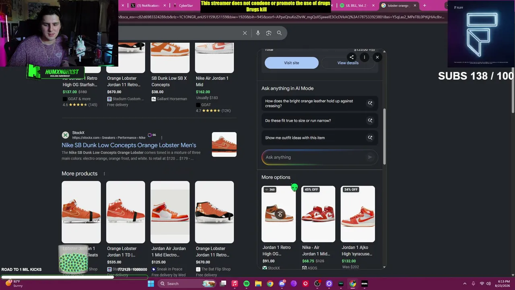Open Discord from taskbar
The width and height of the screenshot is (515, 290).
coord(282,284)
